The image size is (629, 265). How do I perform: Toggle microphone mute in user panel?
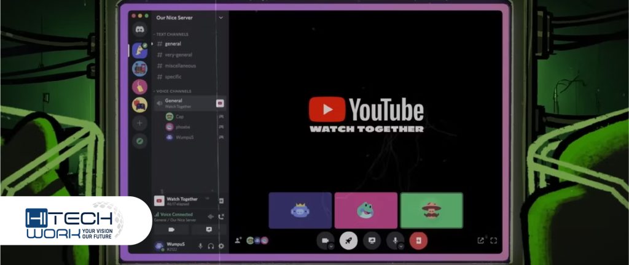click(201, 246)
